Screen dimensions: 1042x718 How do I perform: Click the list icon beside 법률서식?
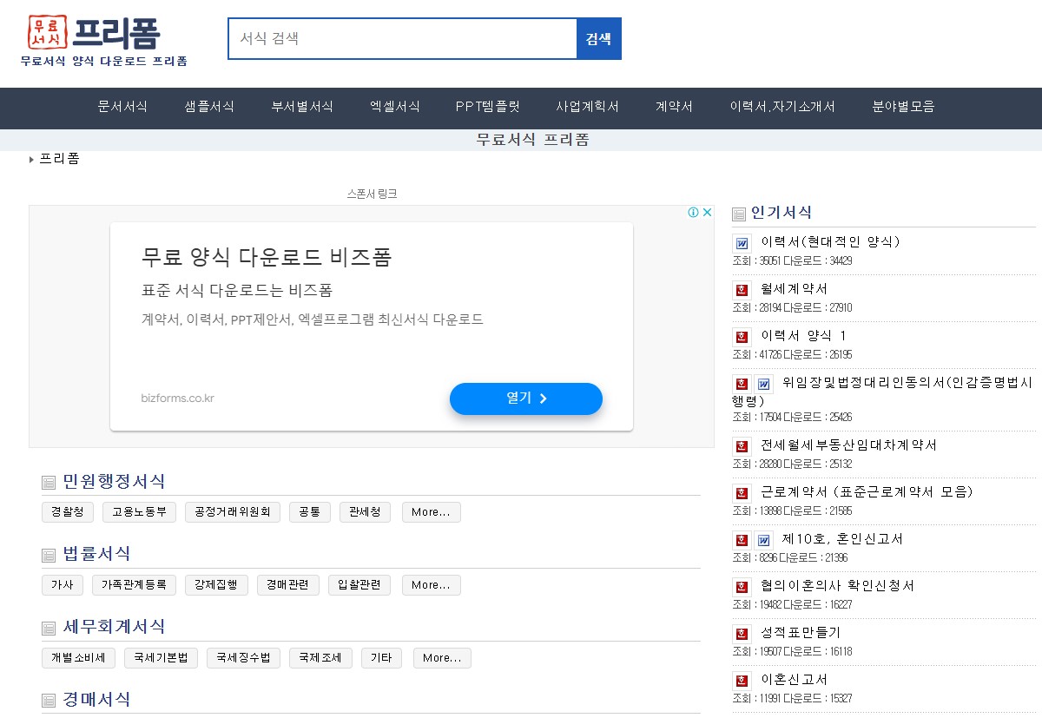(x=49, y=556)
